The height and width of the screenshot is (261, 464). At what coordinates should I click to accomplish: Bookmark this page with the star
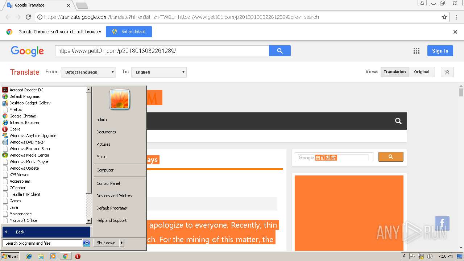point(444,17)
